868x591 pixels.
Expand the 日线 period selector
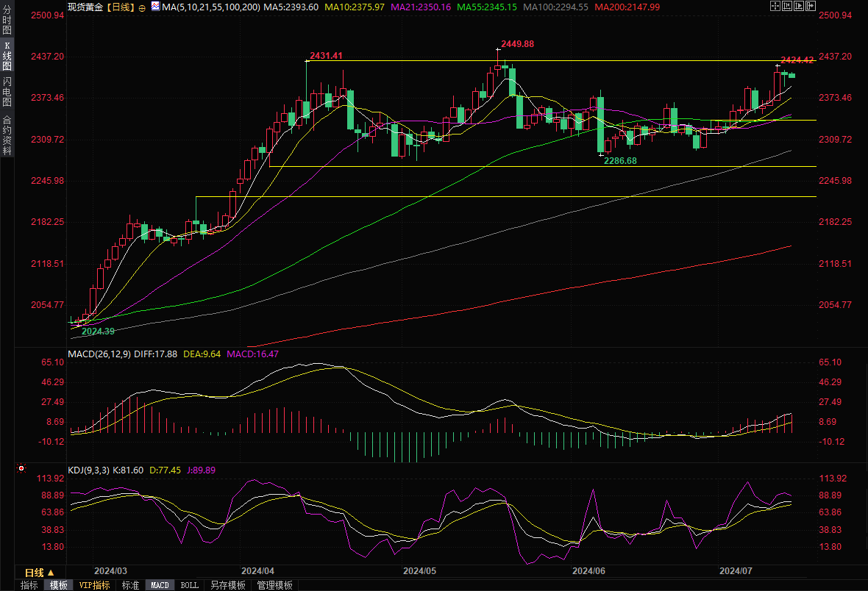point(39,572)
